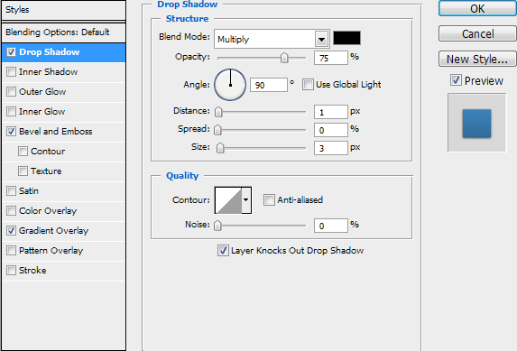This screenshot has width=517, height=351.
Task: Enable the Inner Glow checkbox
Action: coord(11,112)
